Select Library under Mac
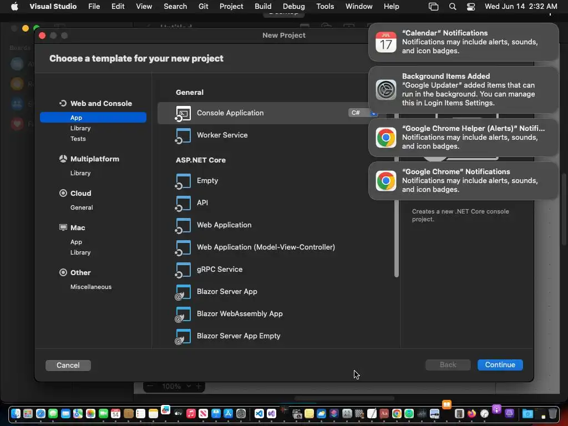 click(x=80, y=252)
